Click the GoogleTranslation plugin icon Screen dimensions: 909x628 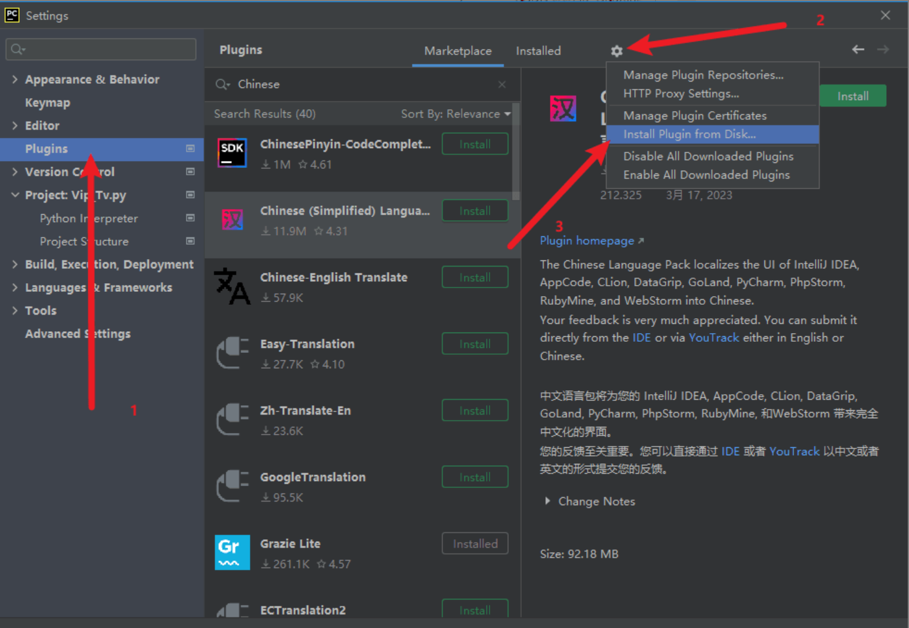pyautogui.click(x=232, y=486)
